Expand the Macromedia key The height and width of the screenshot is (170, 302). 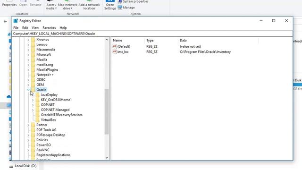pyautogui.click(x=28, y=50)
